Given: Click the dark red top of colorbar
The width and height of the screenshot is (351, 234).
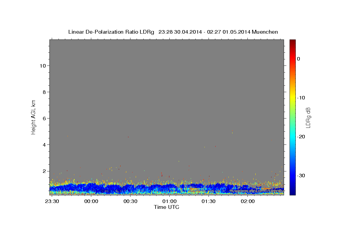Looking at the screenshot, I should point(292,42).
